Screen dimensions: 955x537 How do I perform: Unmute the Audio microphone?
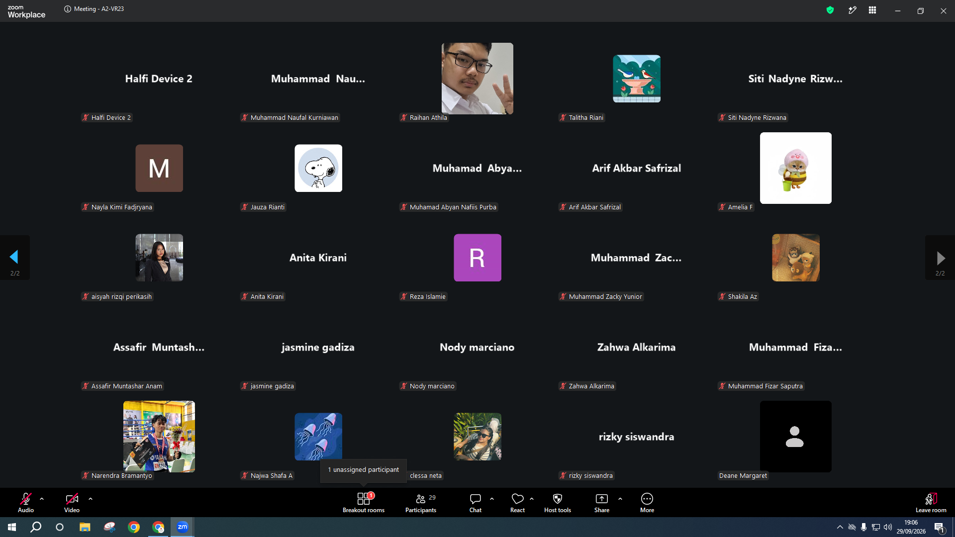coord(26,502)
